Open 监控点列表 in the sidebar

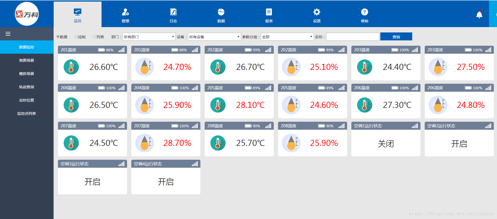tap(27, 113)
